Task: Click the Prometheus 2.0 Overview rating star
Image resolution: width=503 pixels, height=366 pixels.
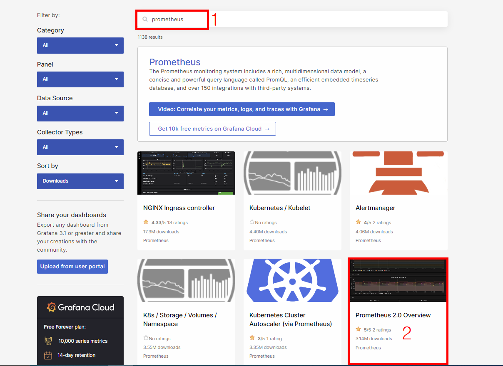Action: pyautogui.click(x=359, y=329)
